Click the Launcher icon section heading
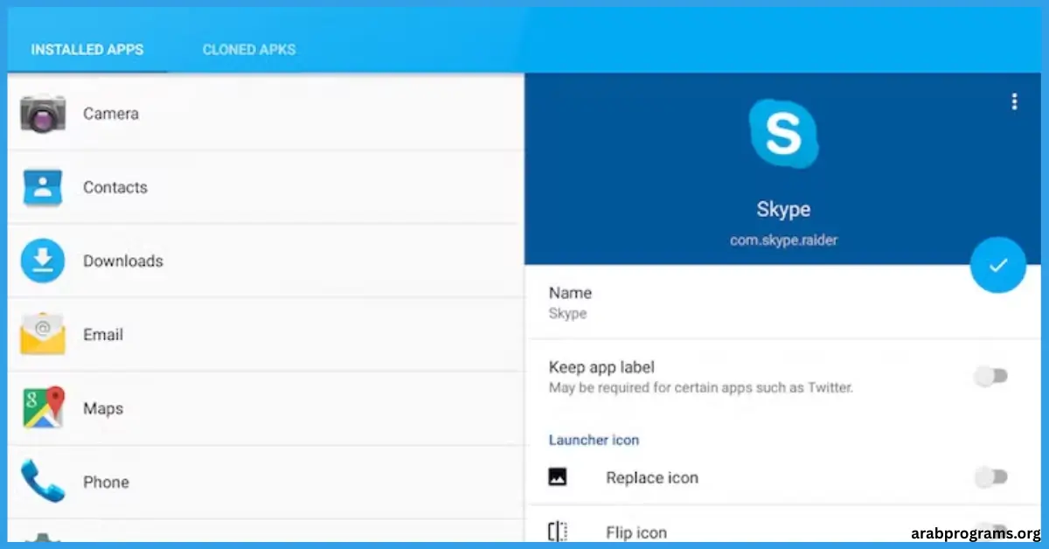 [594, 440]
